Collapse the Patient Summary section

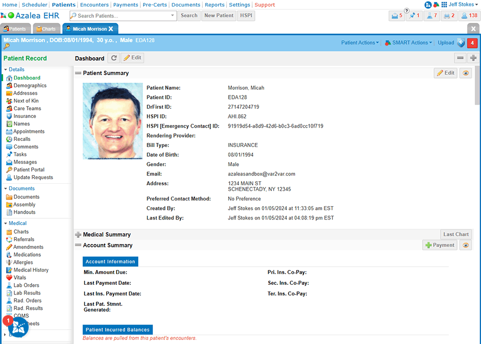point(78,73)
